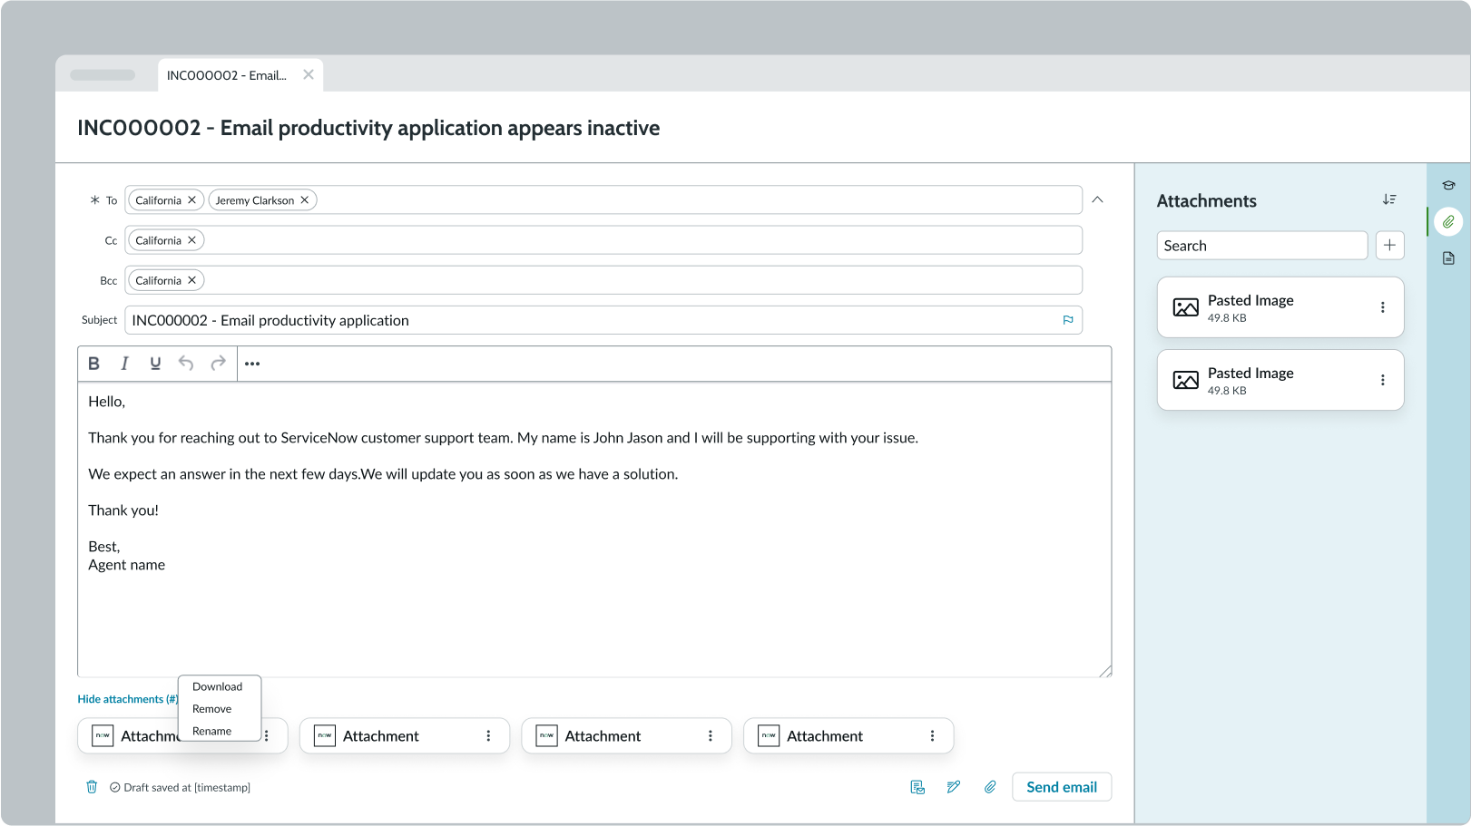This screenshot has width=1471, height=826.
Task: Attach a file using footer paperclip icon
Action: [990, 787]
